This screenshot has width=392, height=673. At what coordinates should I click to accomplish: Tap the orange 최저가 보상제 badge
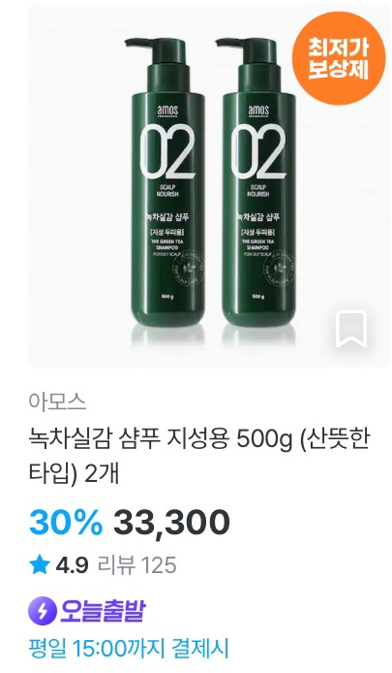[x=339, y=58]
